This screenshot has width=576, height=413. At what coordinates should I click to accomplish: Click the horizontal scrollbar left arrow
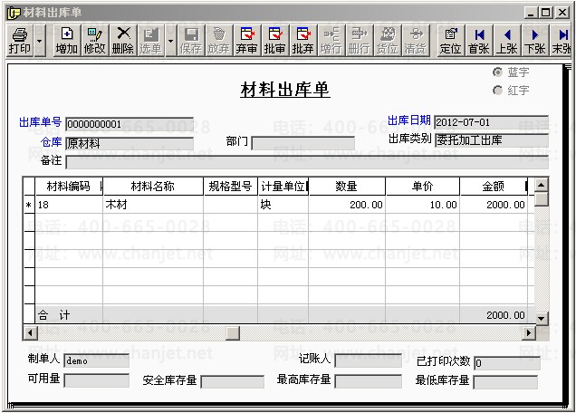[x=31, y=333]
